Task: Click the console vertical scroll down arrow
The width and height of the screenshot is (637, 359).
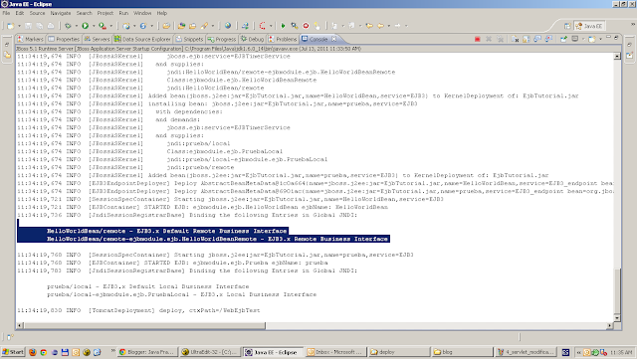Action: point(617,318)
